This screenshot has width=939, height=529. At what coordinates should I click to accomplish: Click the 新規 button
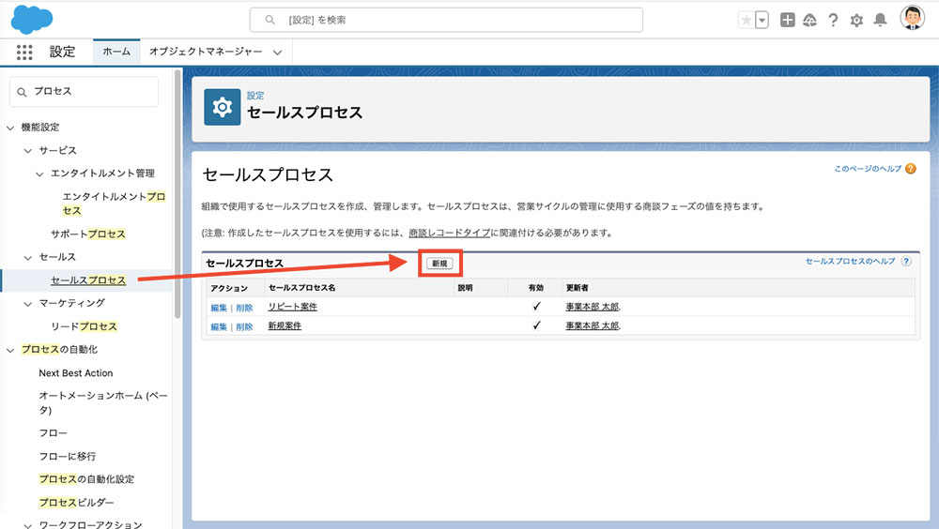(439, 264)
